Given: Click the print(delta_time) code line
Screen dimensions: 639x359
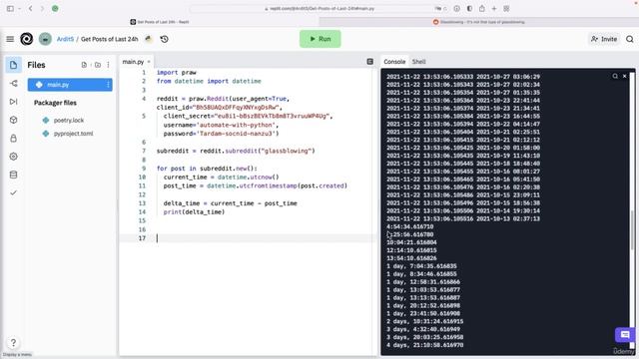Looking at the screenshot, I should click(194, 212).
